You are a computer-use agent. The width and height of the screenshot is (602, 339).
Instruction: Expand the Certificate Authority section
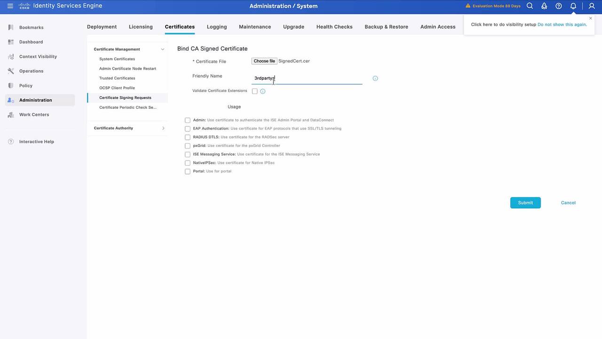click(x=163, y=128)
